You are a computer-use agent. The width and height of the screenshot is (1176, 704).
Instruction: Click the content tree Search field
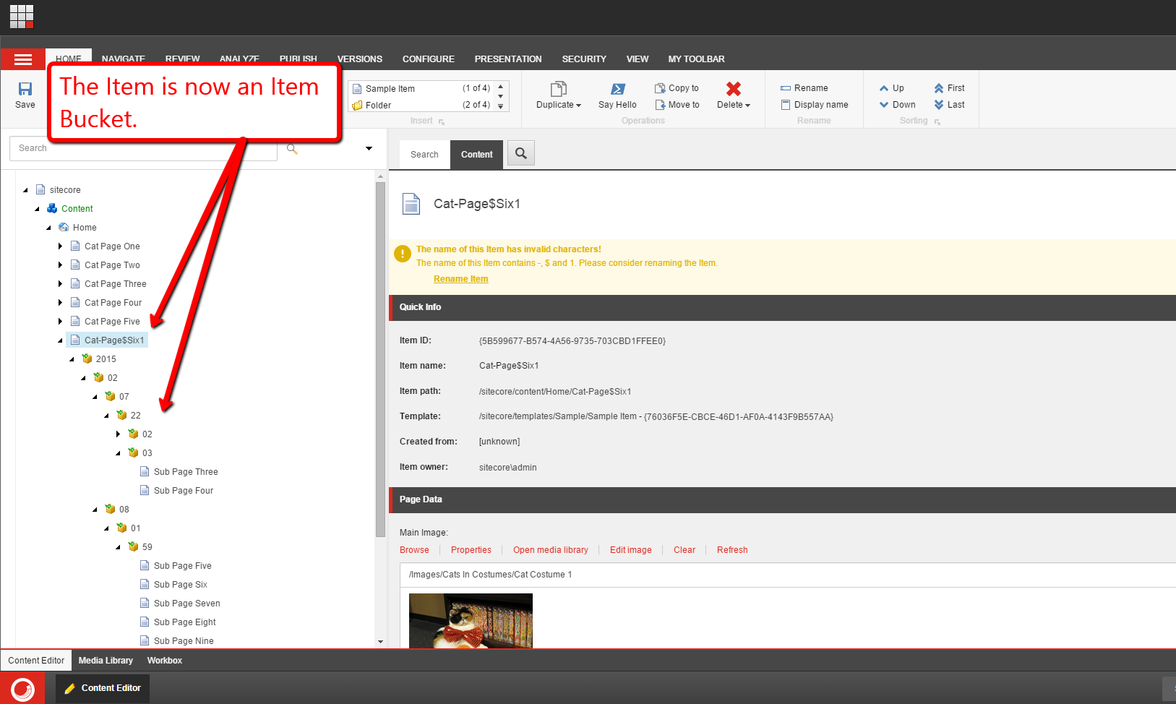tap(143, 148)
